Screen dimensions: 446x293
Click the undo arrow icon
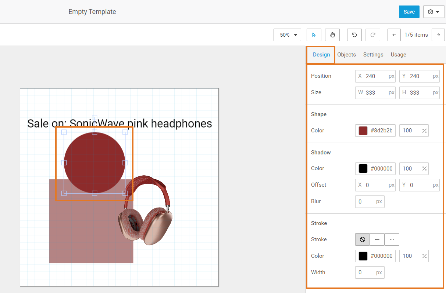(x=354, y=35)
